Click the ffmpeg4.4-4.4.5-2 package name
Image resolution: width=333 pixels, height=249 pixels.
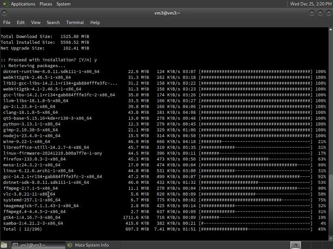pyautogui.click(x=34, y=211)
